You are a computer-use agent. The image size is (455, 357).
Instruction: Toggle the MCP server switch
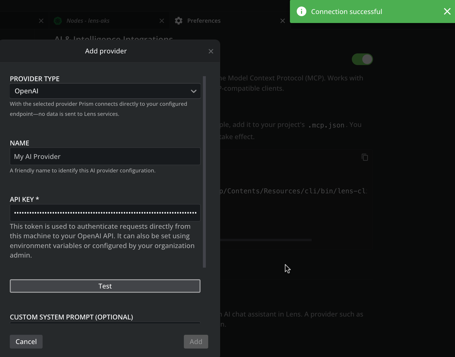click(x=362, y=59)
